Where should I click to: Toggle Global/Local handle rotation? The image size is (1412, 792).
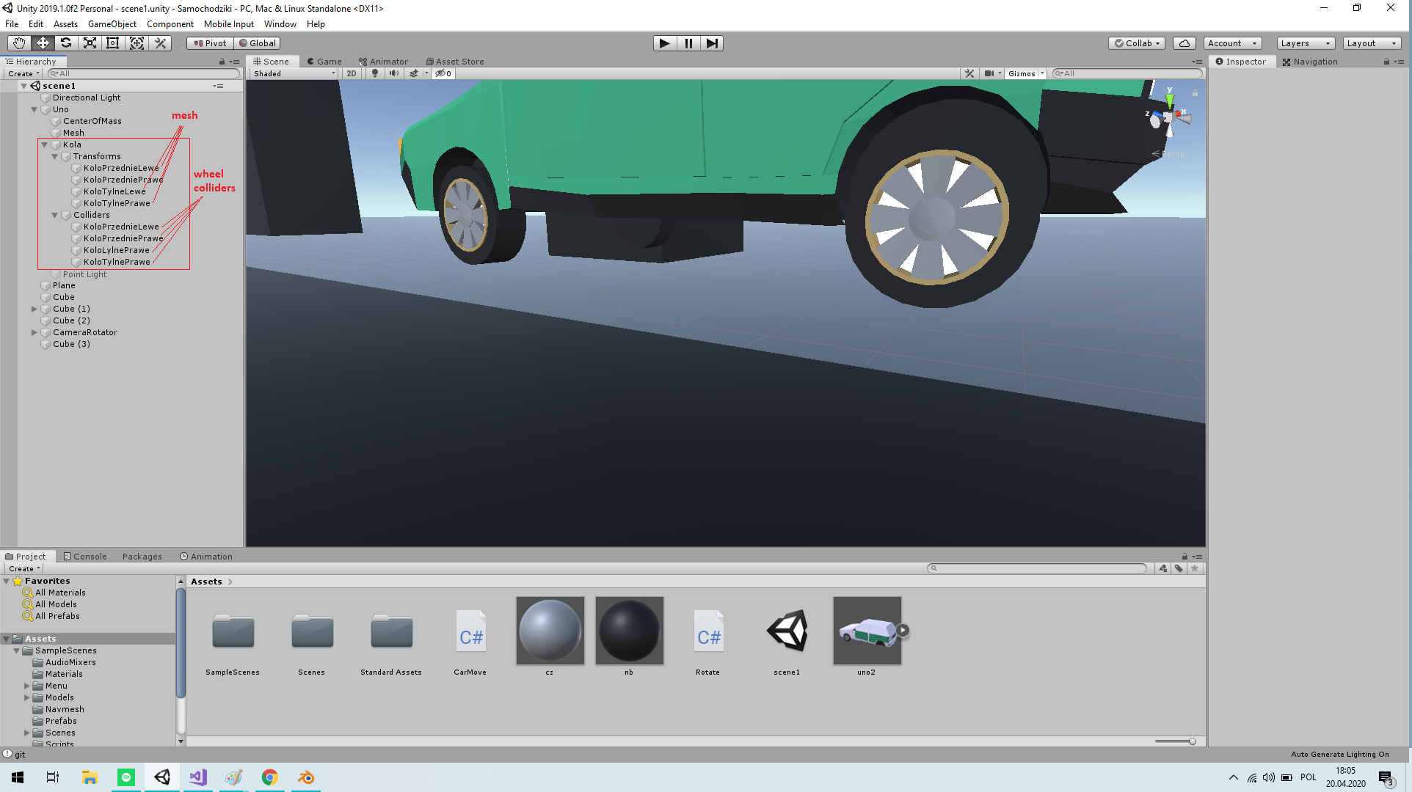click(258, 43)
